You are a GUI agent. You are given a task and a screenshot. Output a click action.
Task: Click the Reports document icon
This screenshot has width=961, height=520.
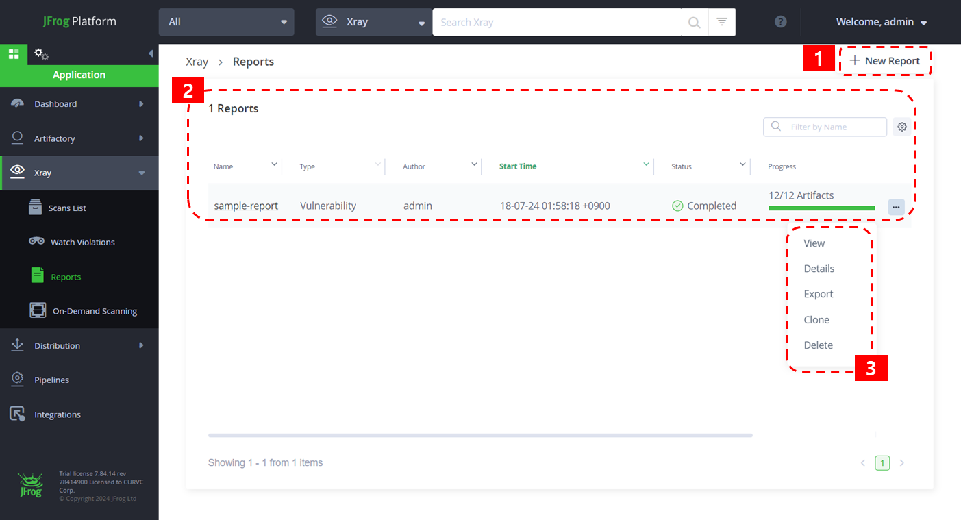click(x=38, y=275)
